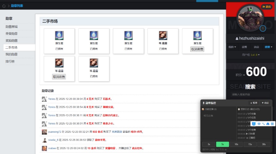Select the 30s refresh interval
Viewport: 276px width, 154px height.
tap(264, 144)
